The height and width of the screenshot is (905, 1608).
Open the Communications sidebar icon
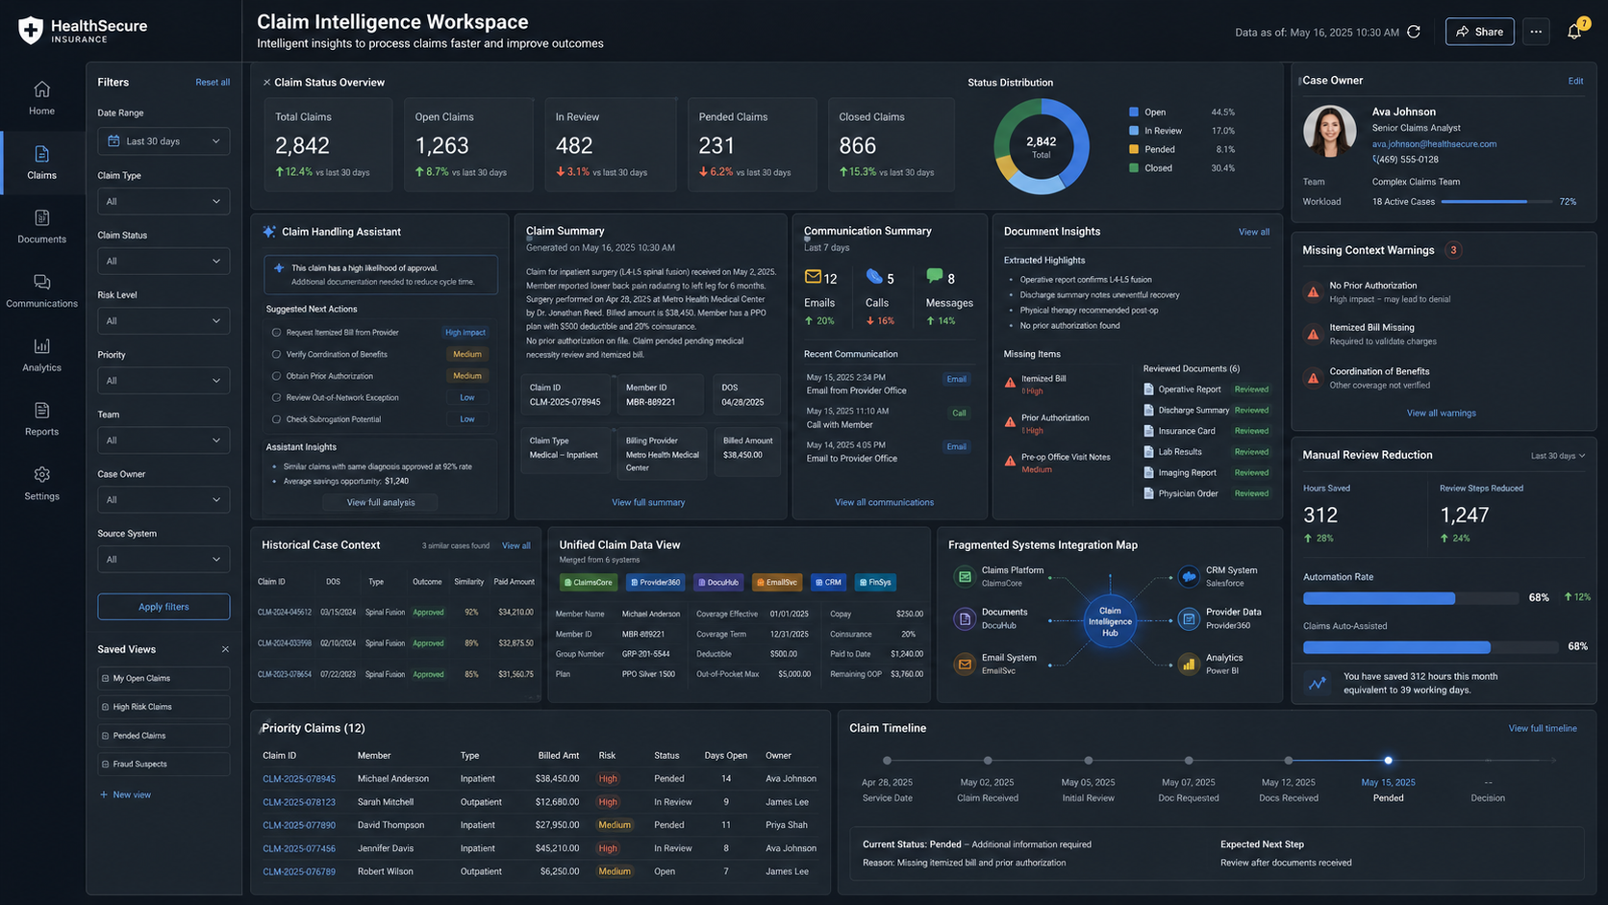[x=41, y=283]
